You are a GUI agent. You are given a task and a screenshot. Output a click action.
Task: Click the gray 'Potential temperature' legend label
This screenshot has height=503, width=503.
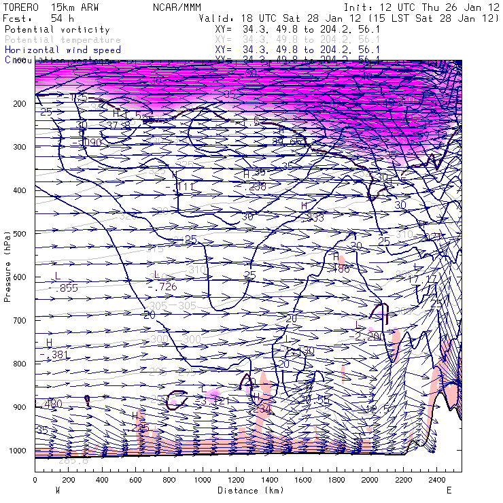point(63,40)
